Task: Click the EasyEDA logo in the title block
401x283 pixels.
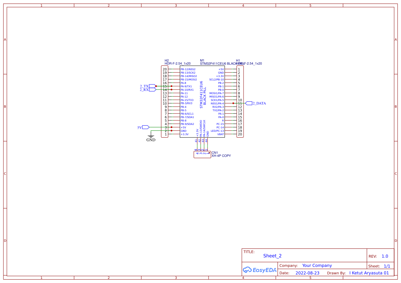Action: click(259, 270)
